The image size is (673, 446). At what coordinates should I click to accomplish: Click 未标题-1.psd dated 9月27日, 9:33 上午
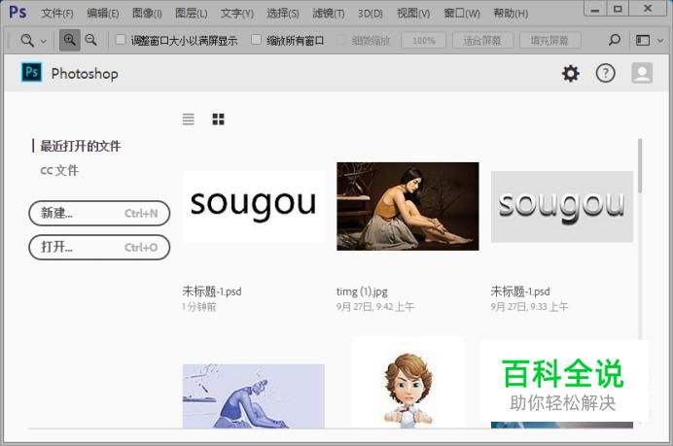click(520, 292)
